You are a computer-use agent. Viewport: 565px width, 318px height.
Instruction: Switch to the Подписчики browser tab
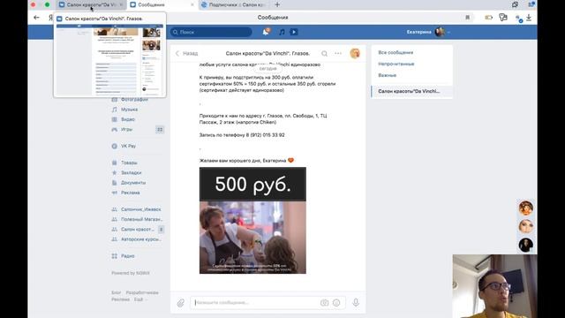coord(234,4)
